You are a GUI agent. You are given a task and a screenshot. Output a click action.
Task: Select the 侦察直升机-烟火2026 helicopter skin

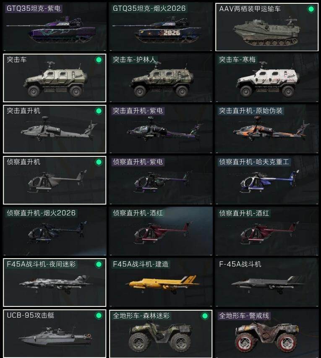(x=55, y=231)
